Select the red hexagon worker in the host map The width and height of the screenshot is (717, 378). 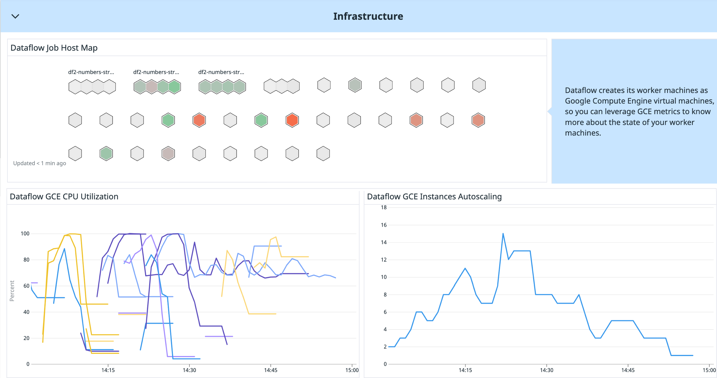(199, 120)
